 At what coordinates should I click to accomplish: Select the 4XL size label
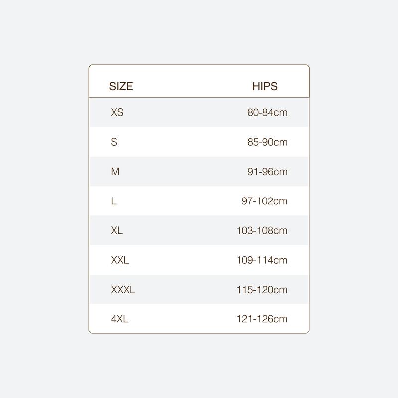click(x=120, y=319)
